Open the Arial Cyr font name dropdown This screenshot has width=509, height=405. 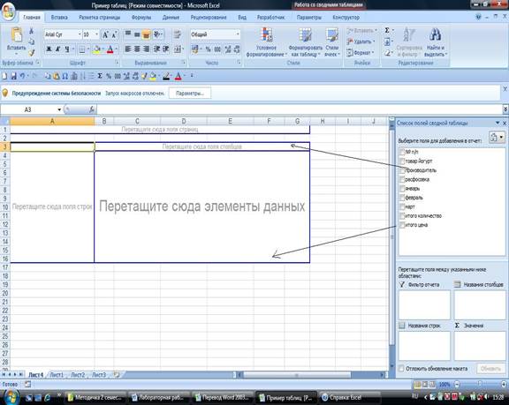click(80, 34)
